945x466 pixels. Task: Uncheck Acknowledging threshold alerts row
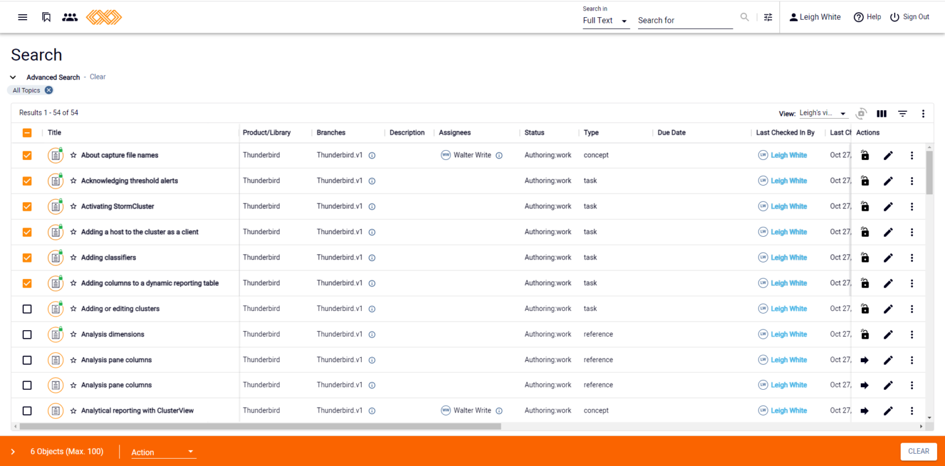click(27, 181)
